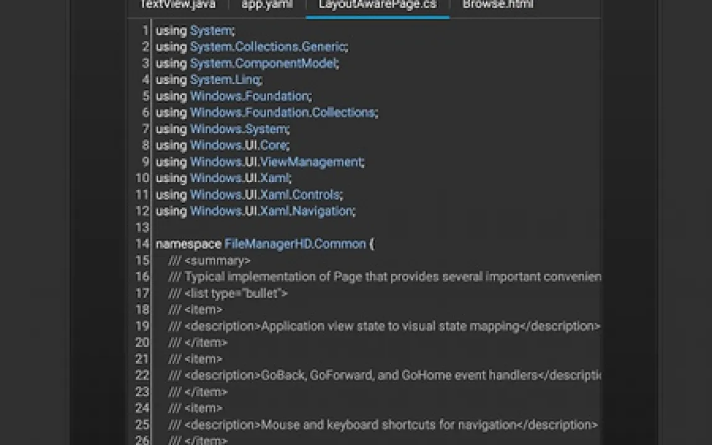Click the Mouse and keyboard shortcuts description
Image resolution: width=712 pixels, height=445 pixels.
pyautogui.click(x=388, y=425)
